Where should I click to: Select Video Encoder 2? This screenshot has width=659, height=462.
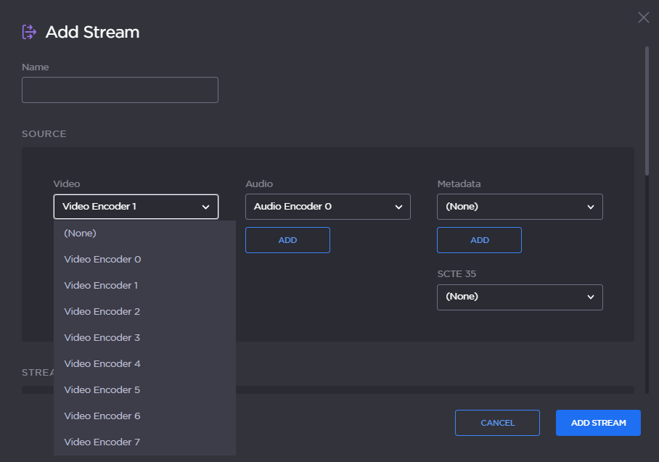point(102,311)
